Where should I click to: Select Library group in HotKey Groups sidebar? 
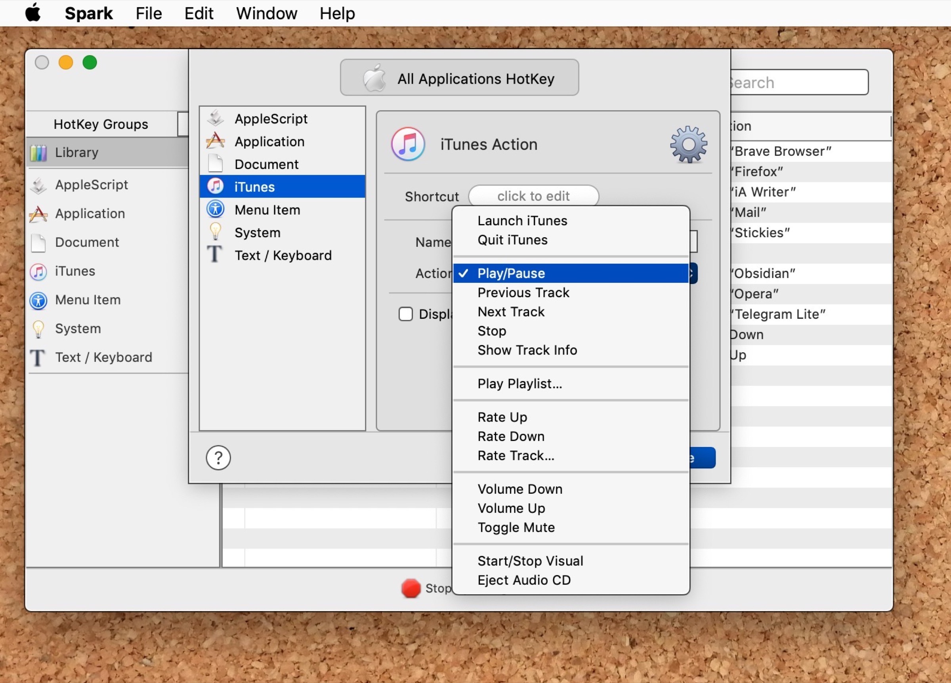click(77, 152)
